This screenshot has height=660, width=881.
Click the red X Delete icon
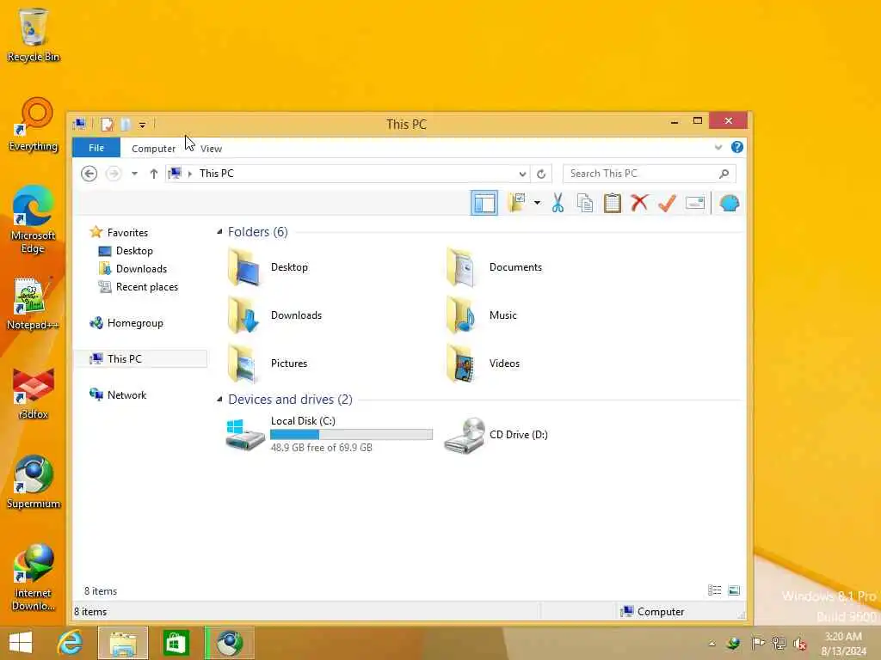pyautogui.click(x=639, y=203)
